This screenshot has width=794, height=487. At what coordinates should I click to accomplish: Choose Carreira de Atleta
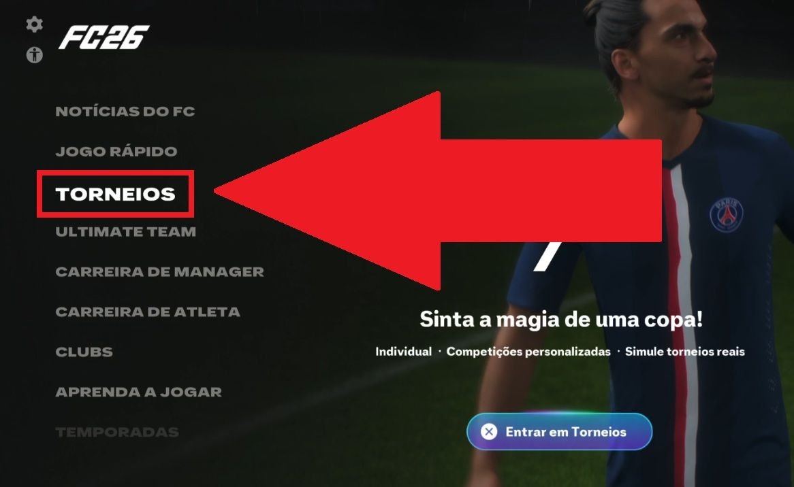pyautogui.click(x=147, y=312)
